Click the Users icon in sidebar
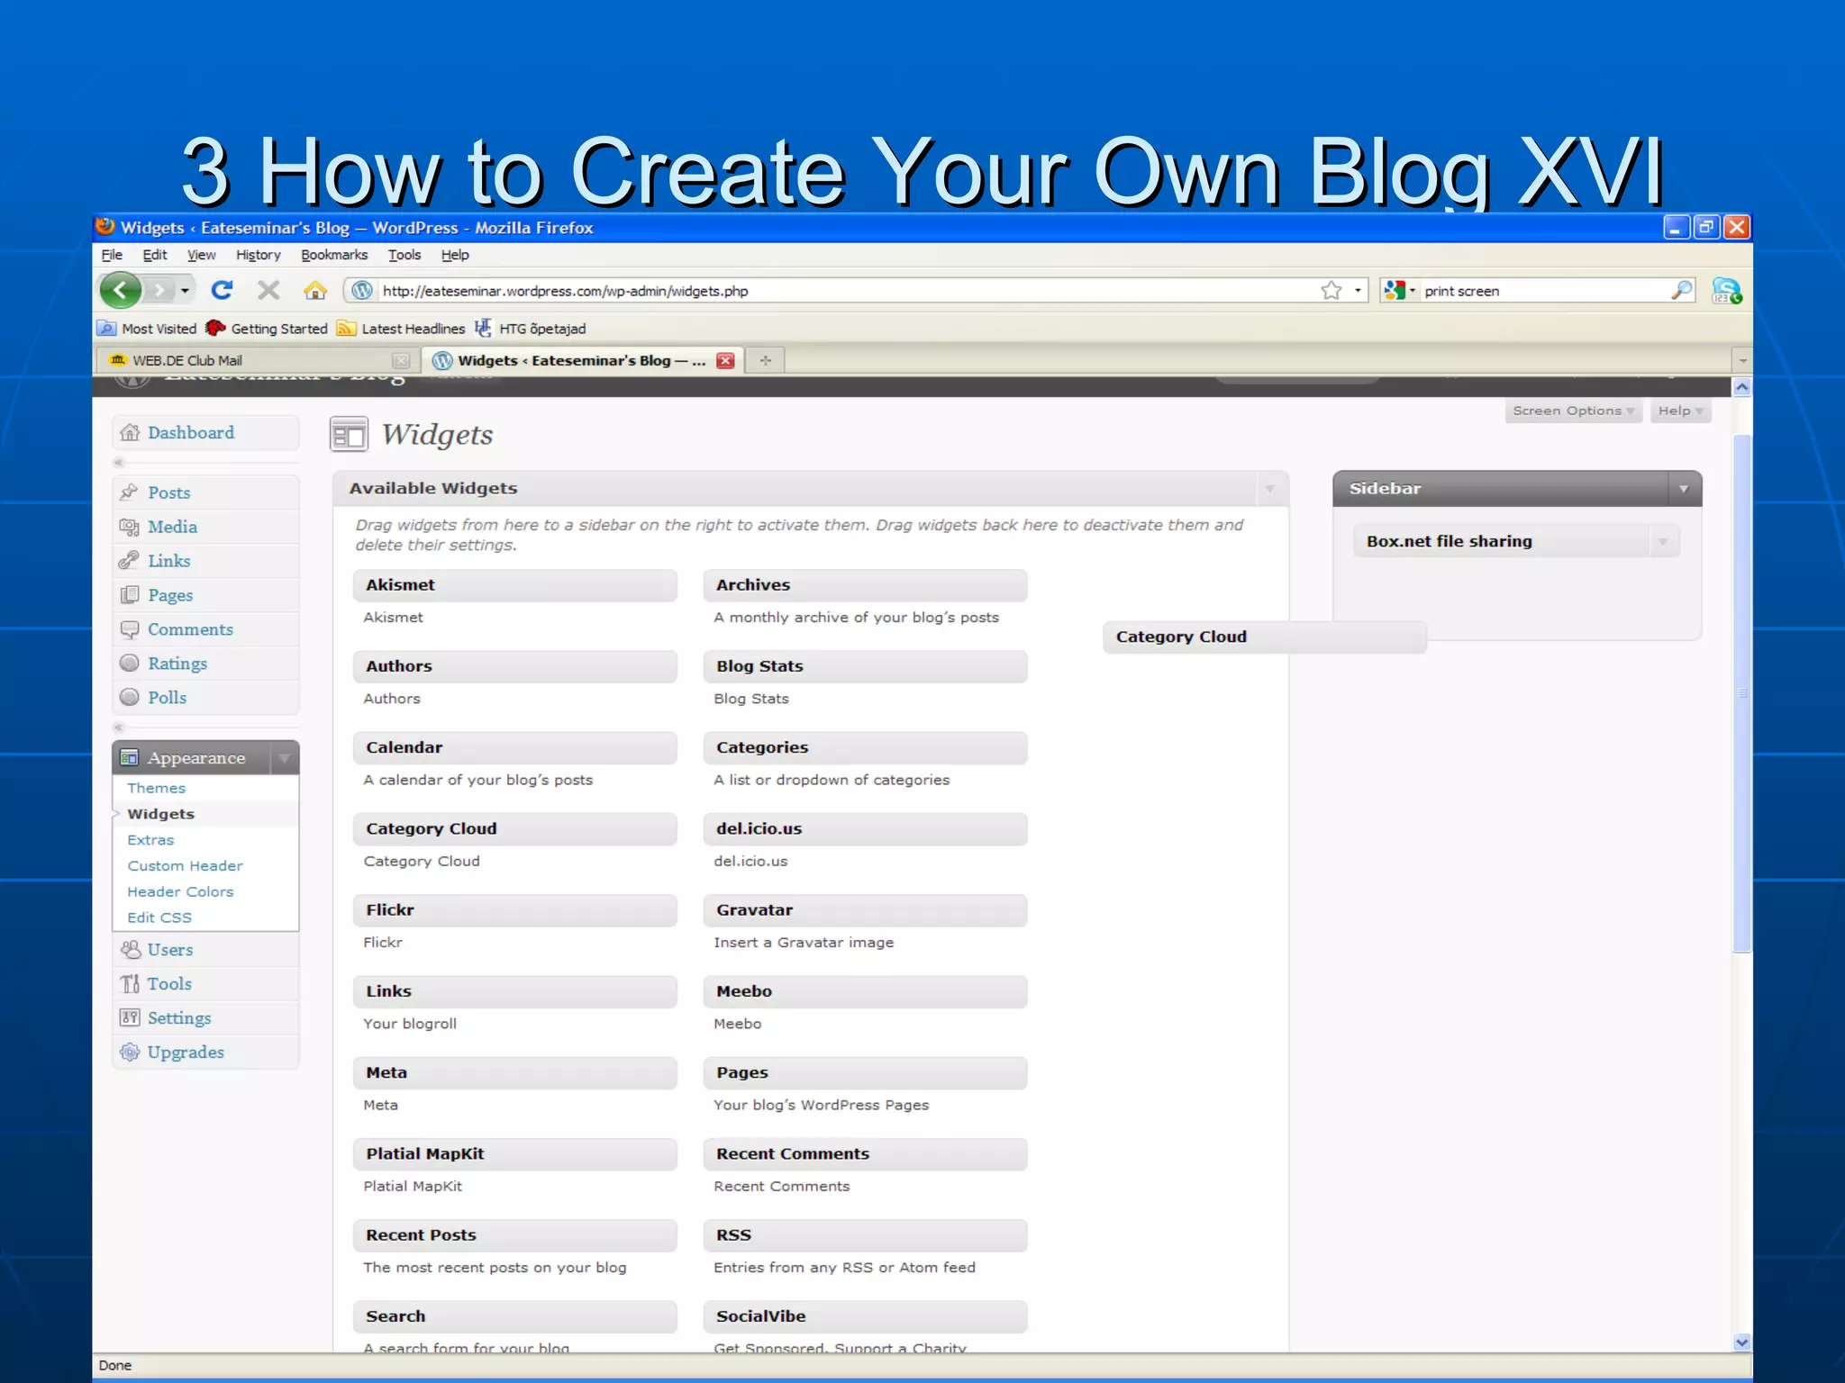Screen dimensions: 1845x1383 131,949
